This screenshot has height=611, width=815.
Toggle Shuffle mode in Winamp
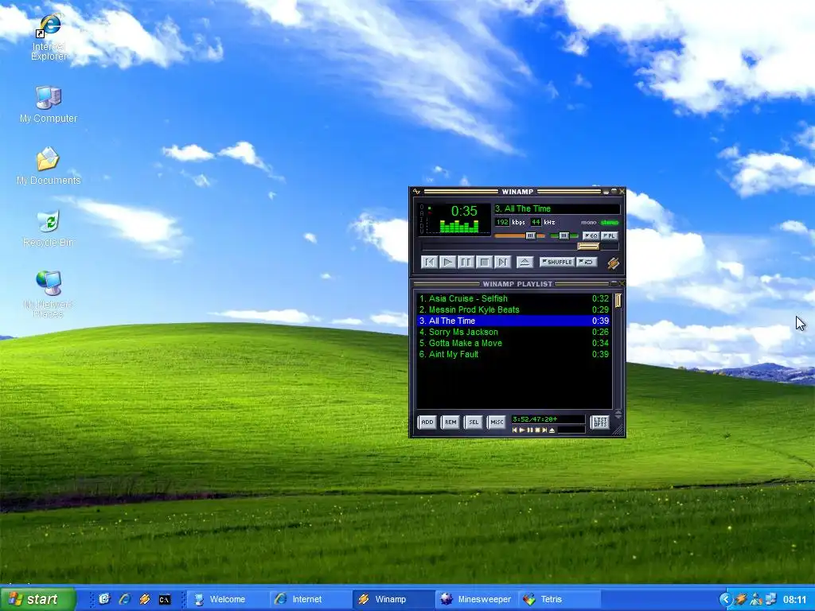(x=557, y=262)
